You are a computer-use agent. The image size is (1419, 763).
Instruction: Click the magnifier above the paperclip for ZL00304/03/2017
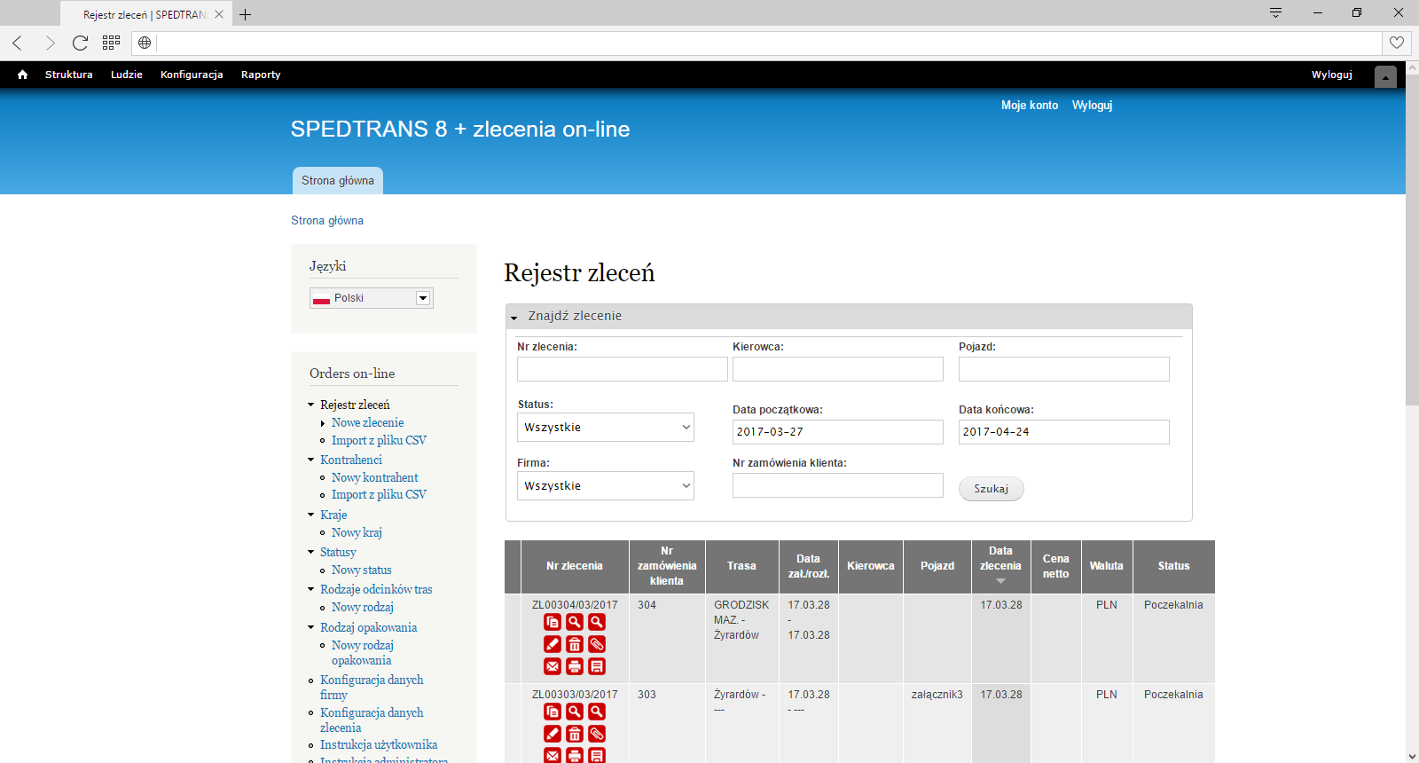pyautogui.click(x=597, y=622)
